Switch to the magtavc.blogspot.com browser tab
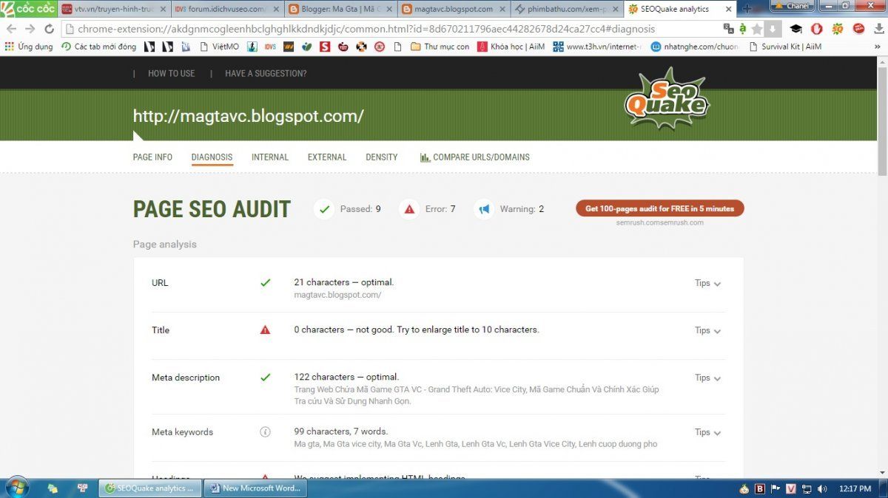The width and height of the screenshot is (888, 498). click(x=454, y=9)
